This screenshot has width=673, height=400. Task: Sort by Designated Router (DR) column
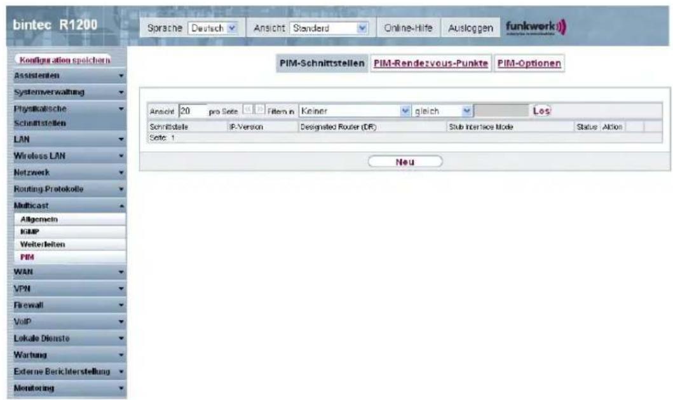(x=338, y=127)
